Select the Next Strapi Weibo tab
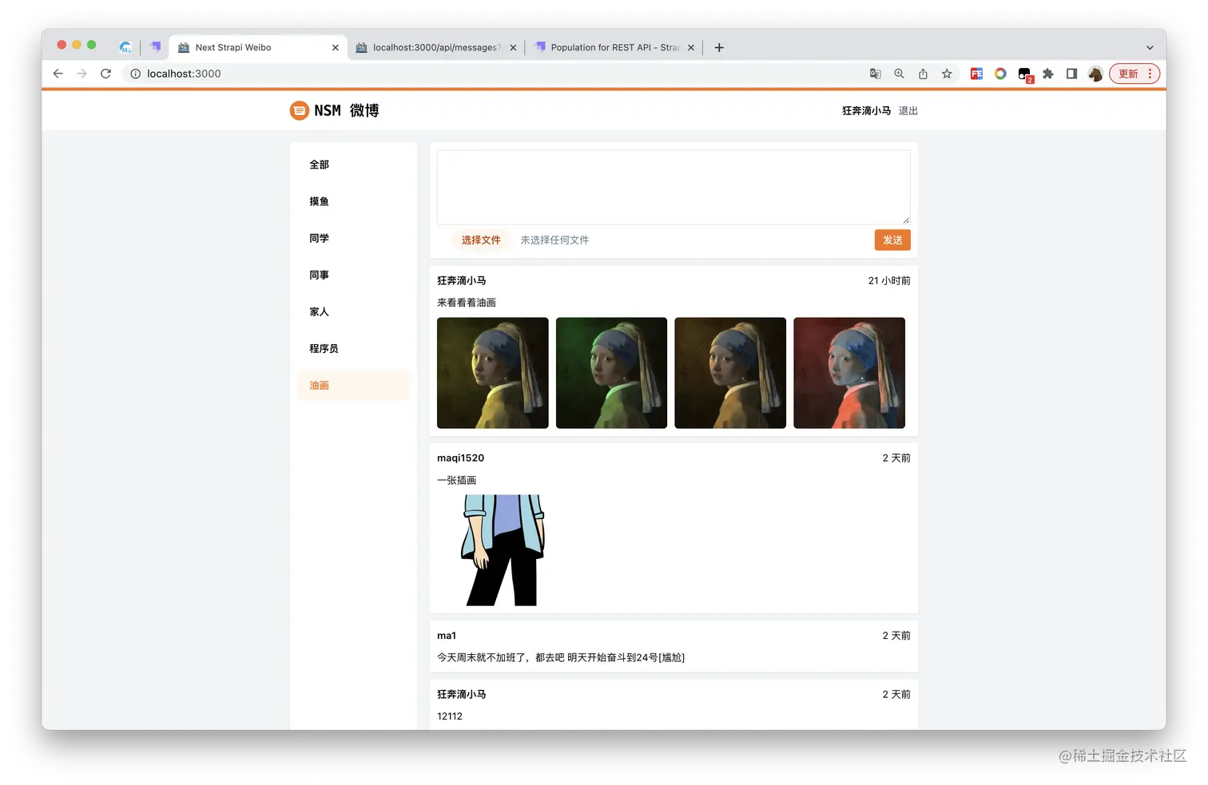1208x785 pixels. [258, 47]
